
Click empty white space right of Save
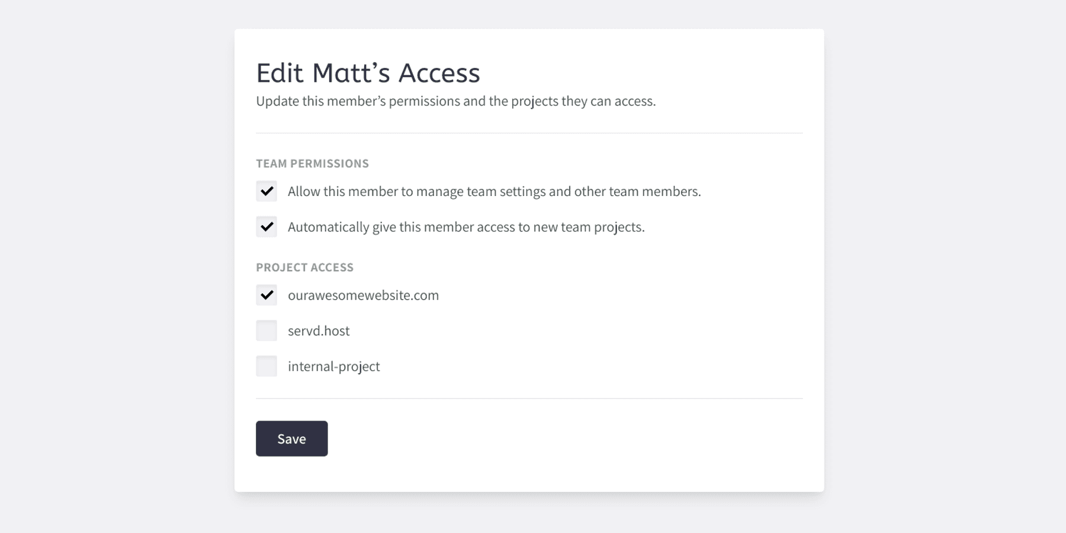pyautogui.click(x=563, y=439)
